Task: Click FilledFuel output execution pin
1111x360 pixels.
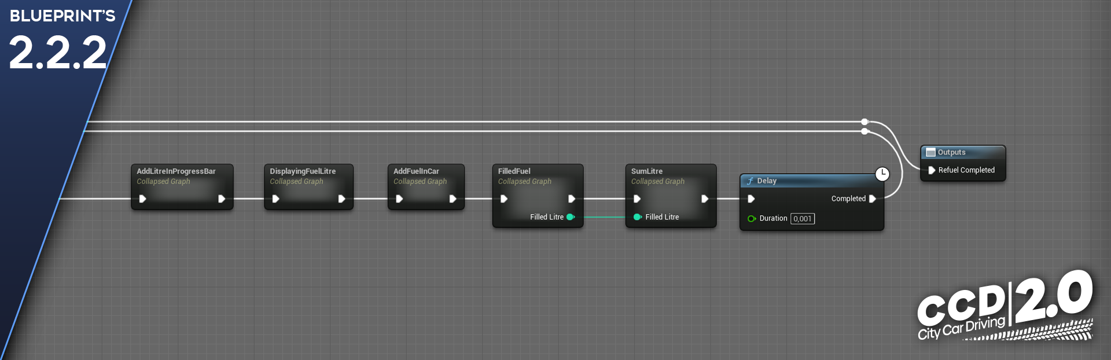Action: click(572, 199)
